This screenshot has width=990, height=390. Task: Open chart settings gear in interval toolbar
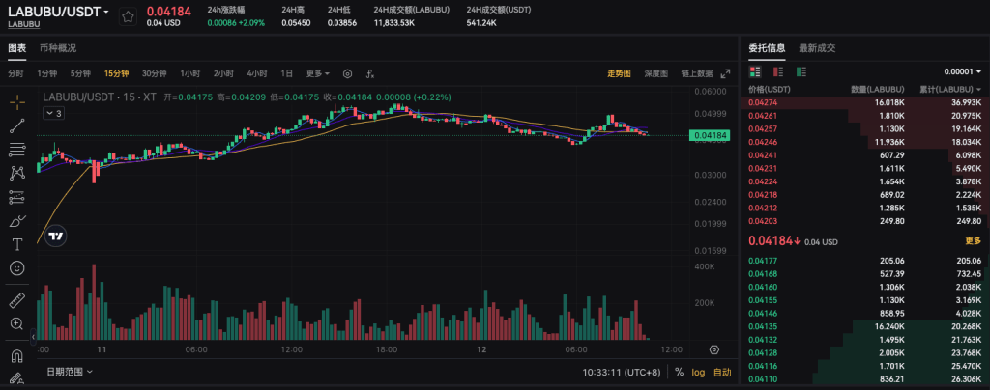point(347,73)
